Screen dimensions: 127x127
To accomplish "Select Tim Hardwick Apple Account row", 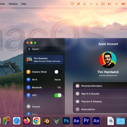I will click(44, 60).
